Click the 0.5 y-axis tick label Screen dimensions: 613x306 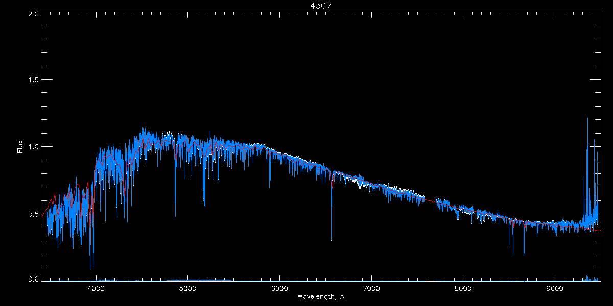point(33,214)
